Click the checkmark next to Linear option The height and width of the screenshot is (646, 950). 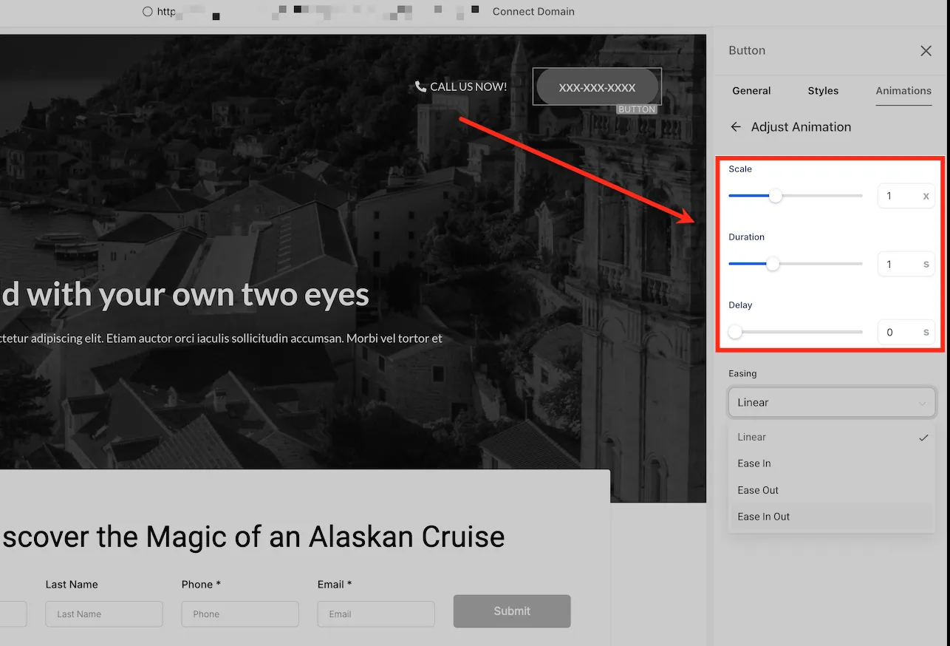point(923,438)
